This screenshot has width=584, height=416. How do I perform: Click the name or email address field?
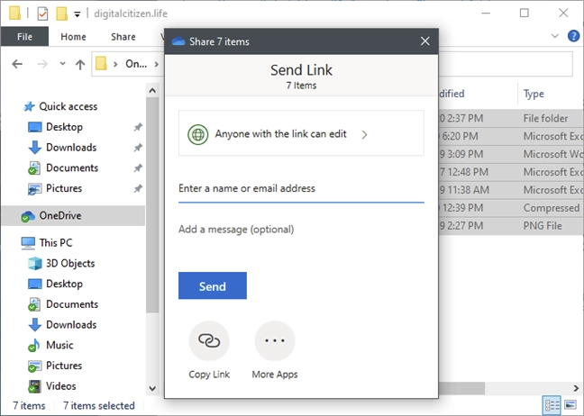pyautogui.click(x=301, y=189)
